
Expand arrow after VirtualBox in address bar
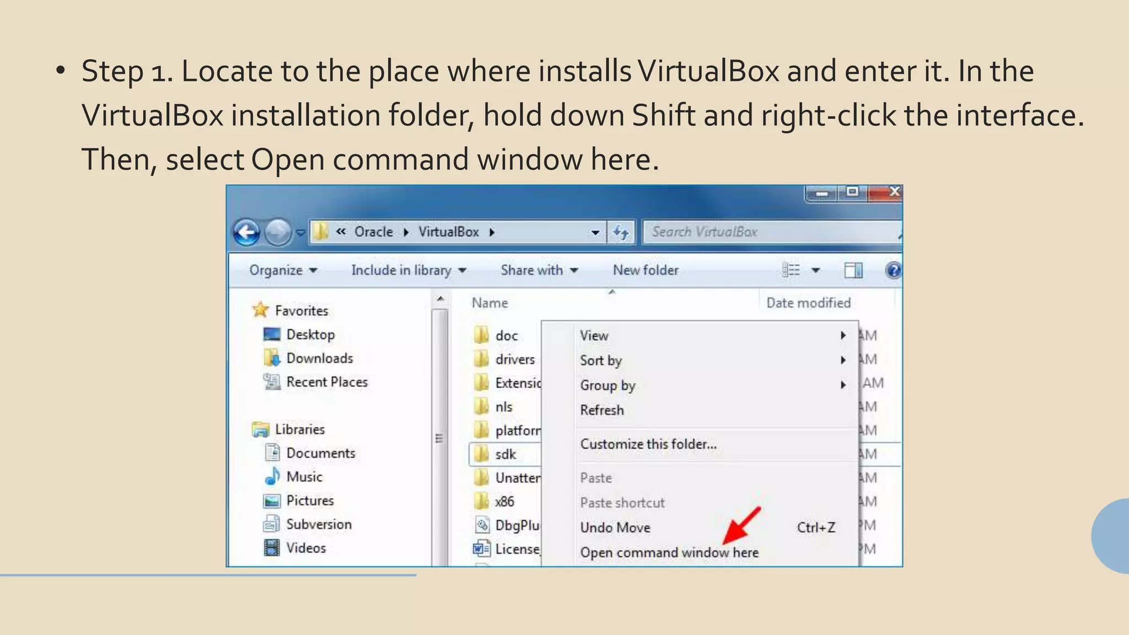[x=492, y=232]
